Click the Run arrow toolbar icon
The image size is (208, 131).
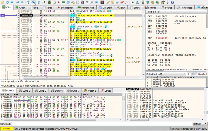coord(18,2)
